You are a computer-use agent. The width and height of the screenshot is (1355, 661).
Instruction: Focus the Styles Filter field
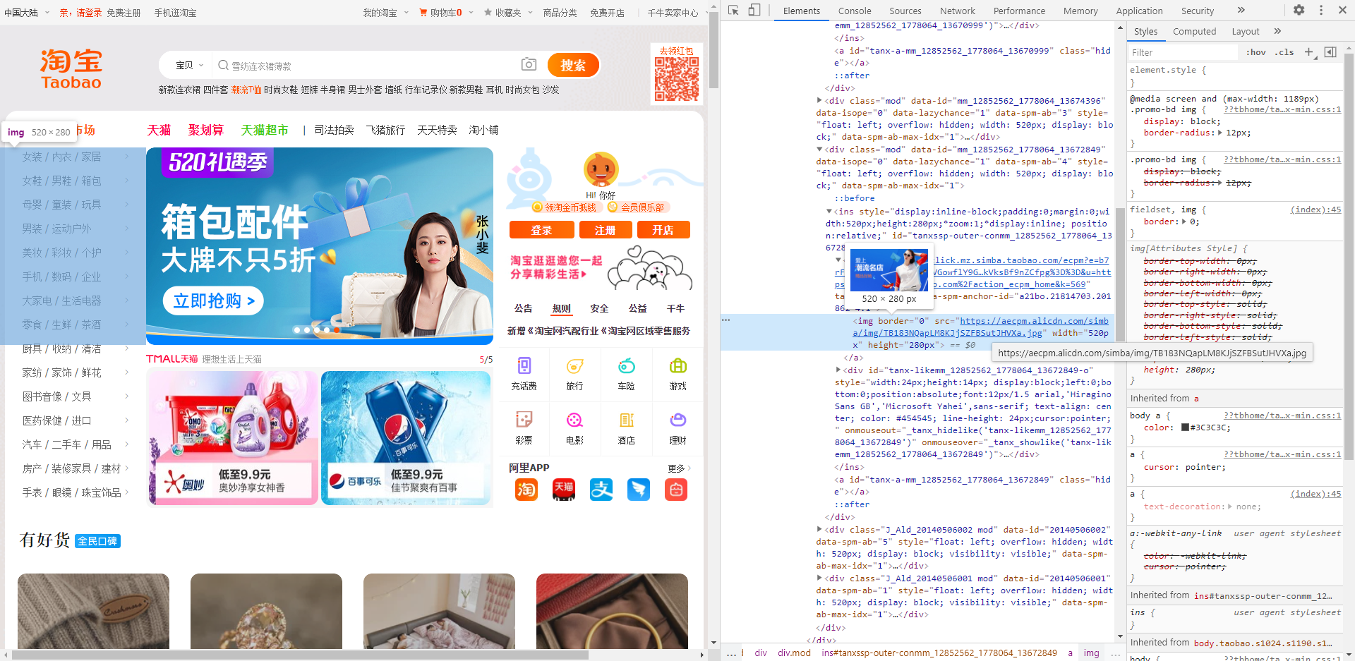pyautogui.click(x=1183, y=52)
